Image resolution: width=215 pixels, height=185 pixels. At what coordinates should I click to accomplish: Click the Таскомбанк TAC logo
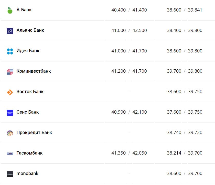coord(10,154)
